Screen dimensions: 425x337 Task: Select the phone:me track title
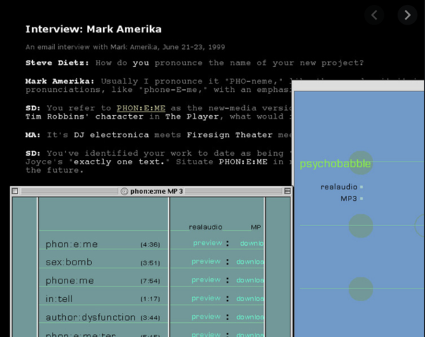pos(69,281)
